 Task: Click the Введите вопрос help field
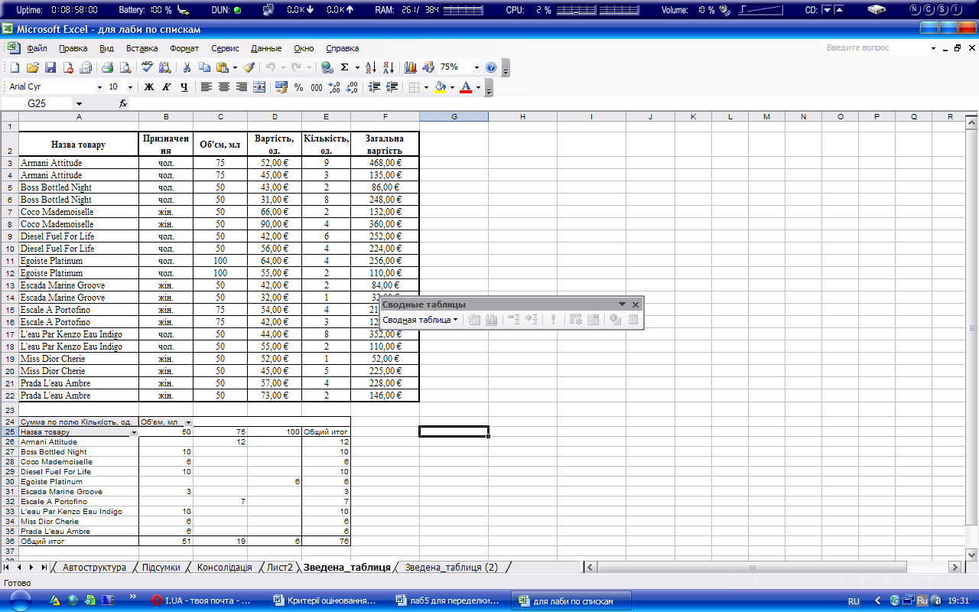[876, 47]
